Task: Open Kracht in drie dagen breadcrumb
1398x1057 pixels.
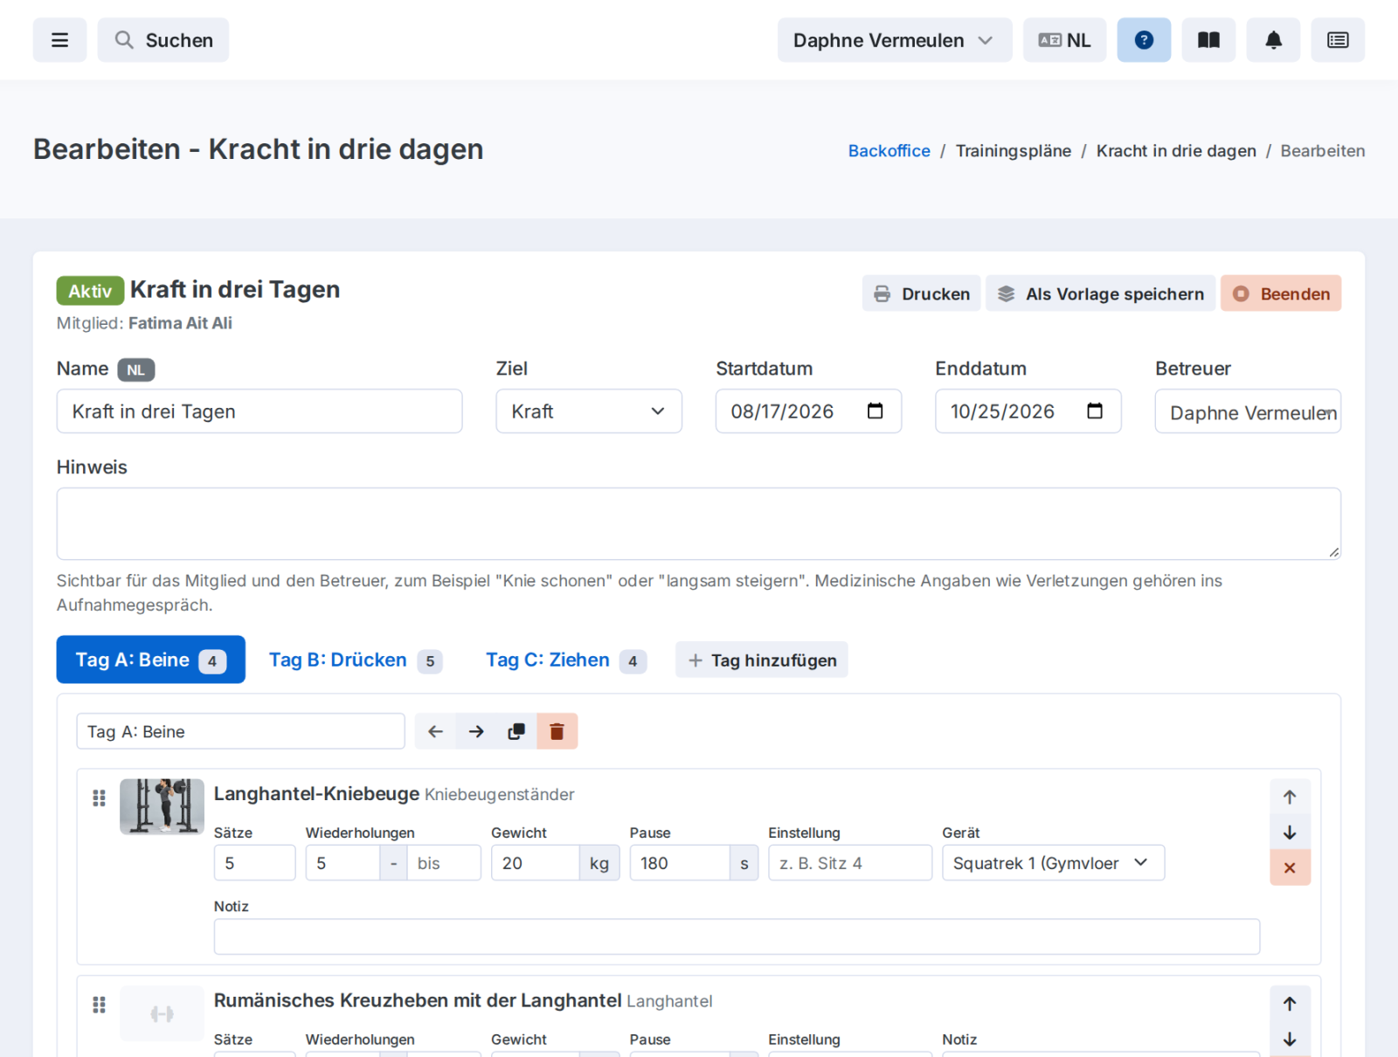Action: coord(1176,151)
